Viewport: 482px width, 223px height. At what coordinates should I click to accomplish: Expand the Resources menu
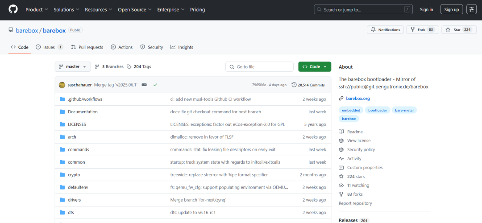(98, 9)
